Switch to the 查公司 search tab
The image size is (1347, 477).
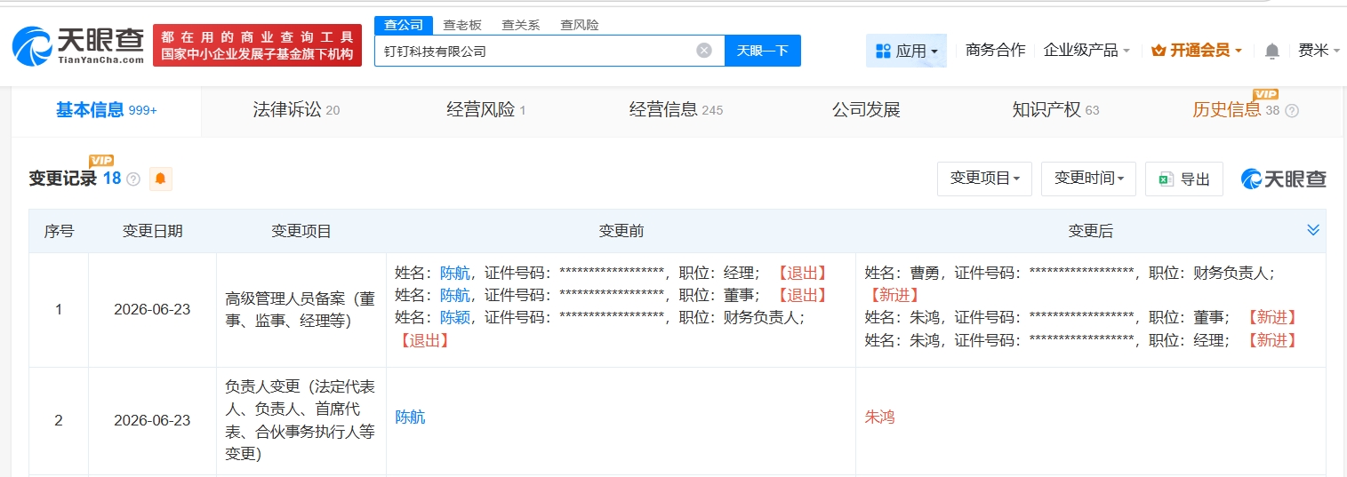(x=404, y=25)
